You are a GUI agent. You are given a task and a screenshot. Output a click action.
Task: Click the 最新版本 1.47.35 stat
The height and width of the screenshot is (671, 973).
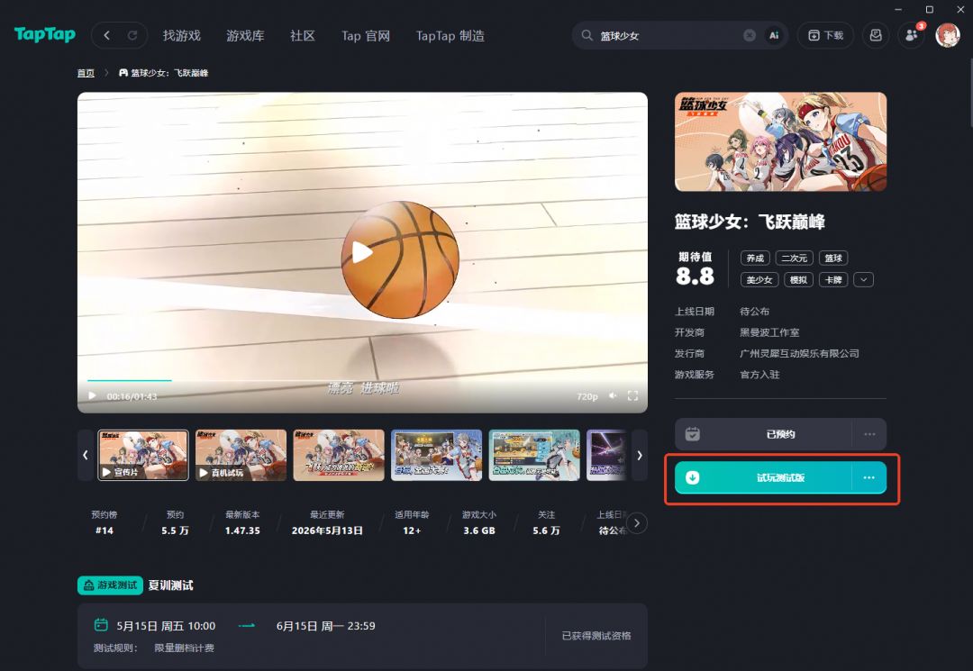[x=242, y=522]
